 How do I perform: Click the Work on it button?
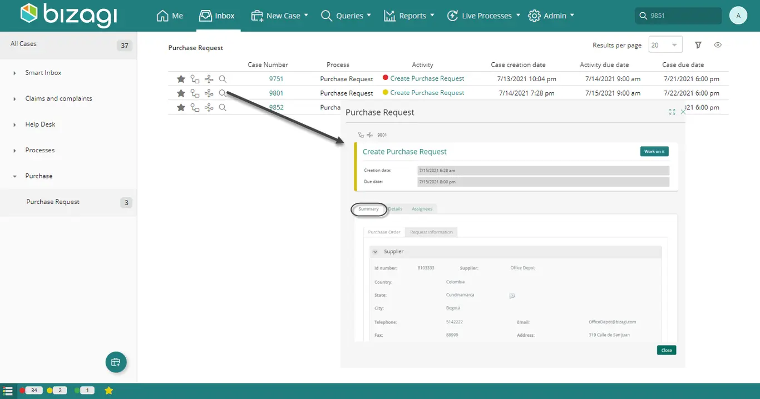coord(654,151)
